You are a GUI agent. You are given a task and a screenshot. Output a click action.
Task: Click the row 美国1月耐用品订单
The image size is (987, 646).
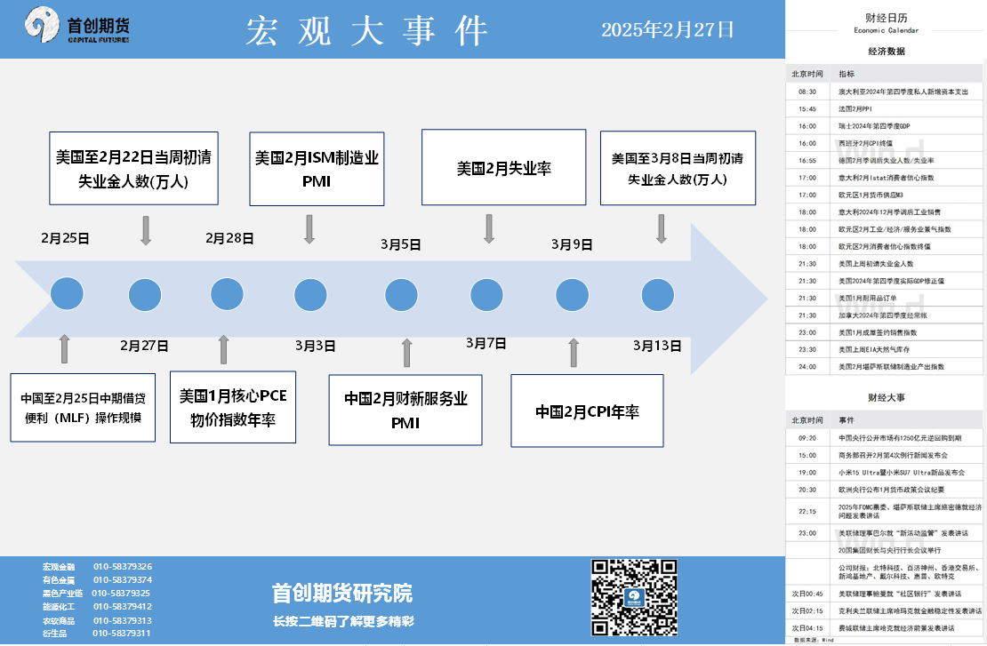[884, 299]
